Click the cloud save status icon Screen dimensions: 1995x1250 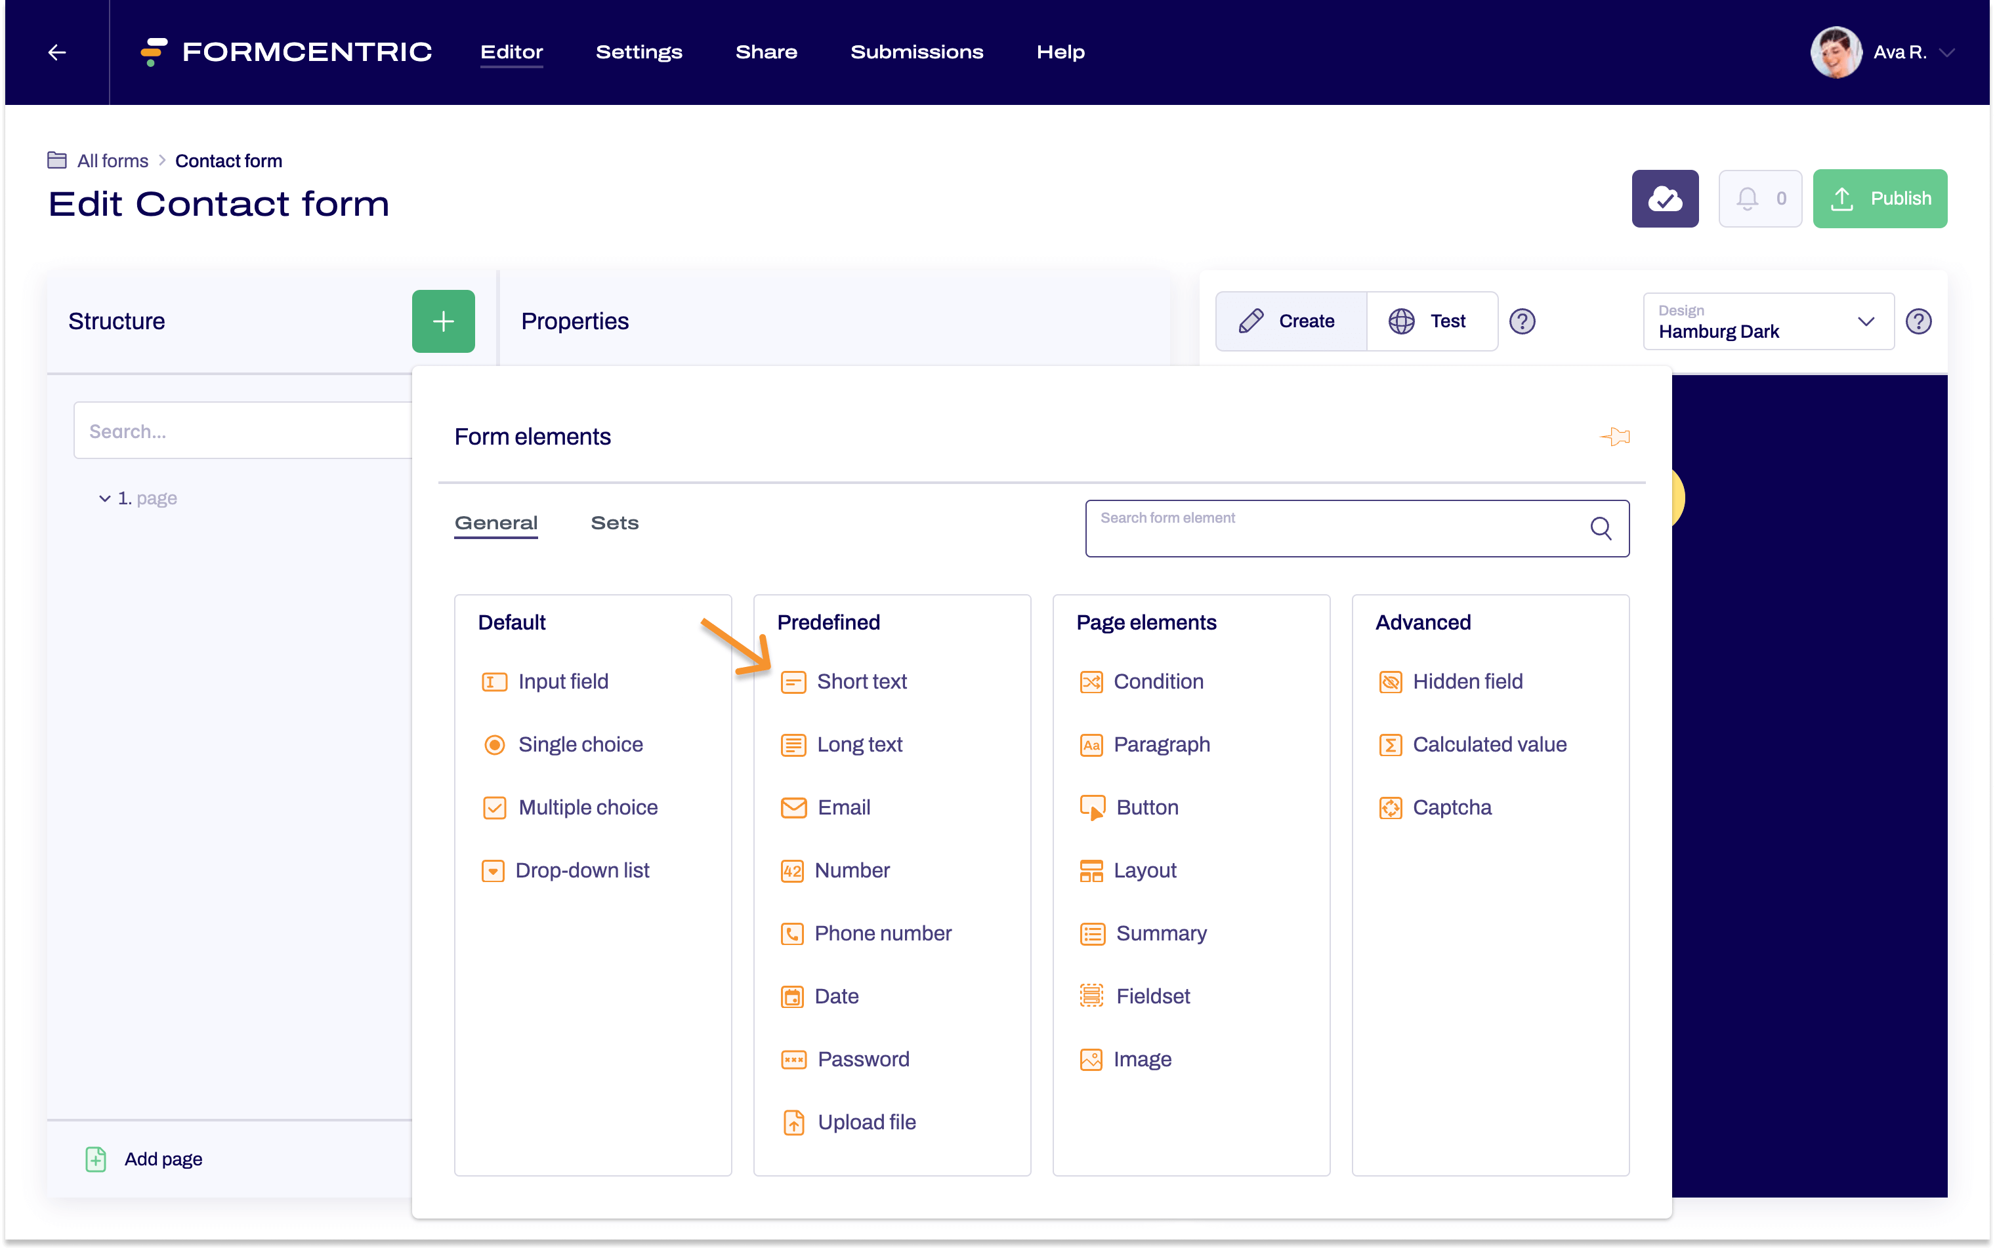(x=1664, y=199)
